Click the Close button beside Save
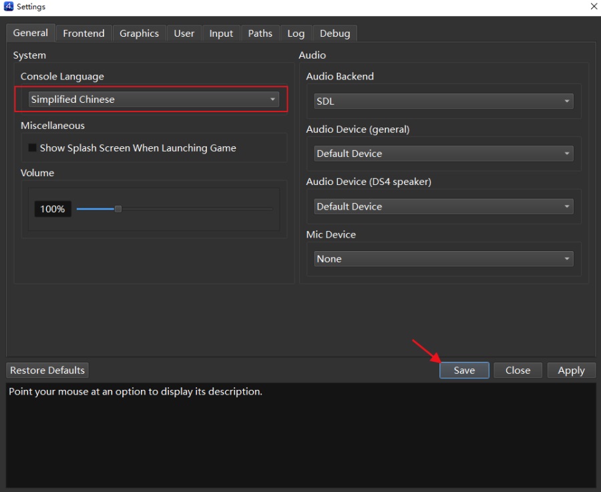The image size is (601, 492). 518,370
